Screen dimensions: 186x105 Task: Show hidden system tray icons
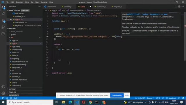146,102
